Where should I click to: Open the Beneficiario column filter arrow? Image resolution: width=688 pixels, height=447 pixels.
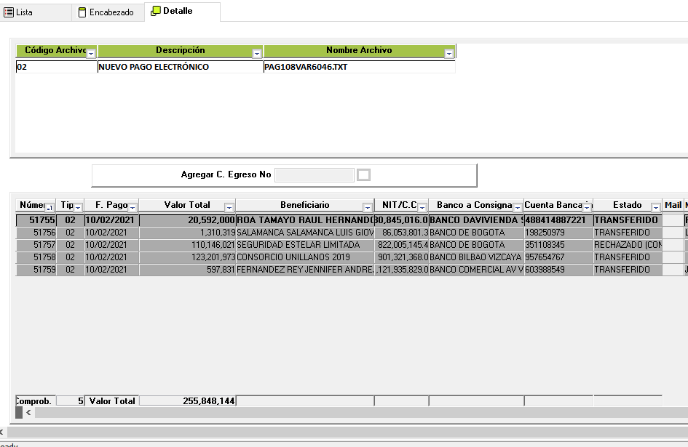coord(367,208)
